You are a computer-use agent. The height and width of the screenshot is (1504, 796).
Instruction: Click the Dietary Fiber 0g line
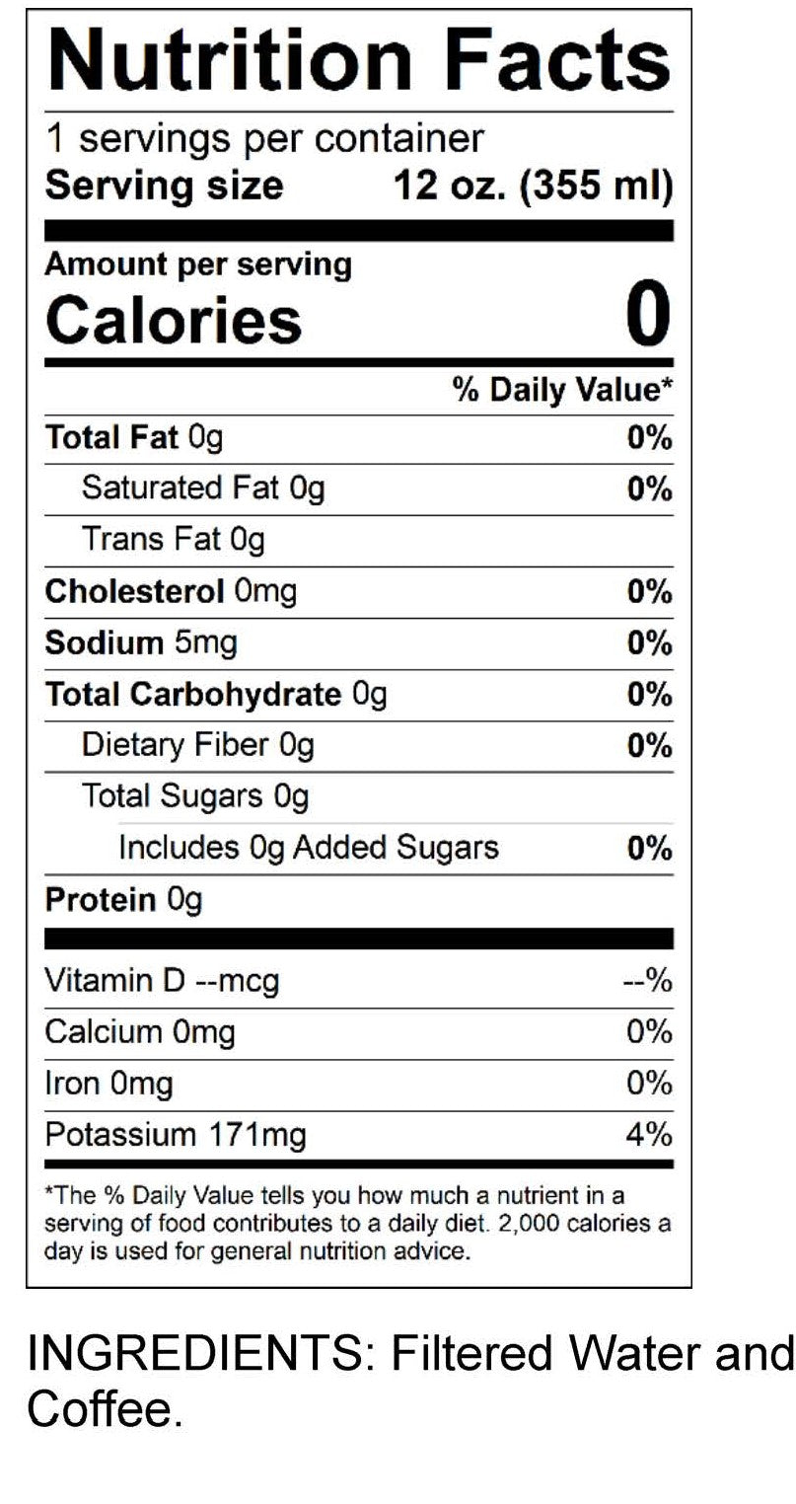[x=197, y=745]
